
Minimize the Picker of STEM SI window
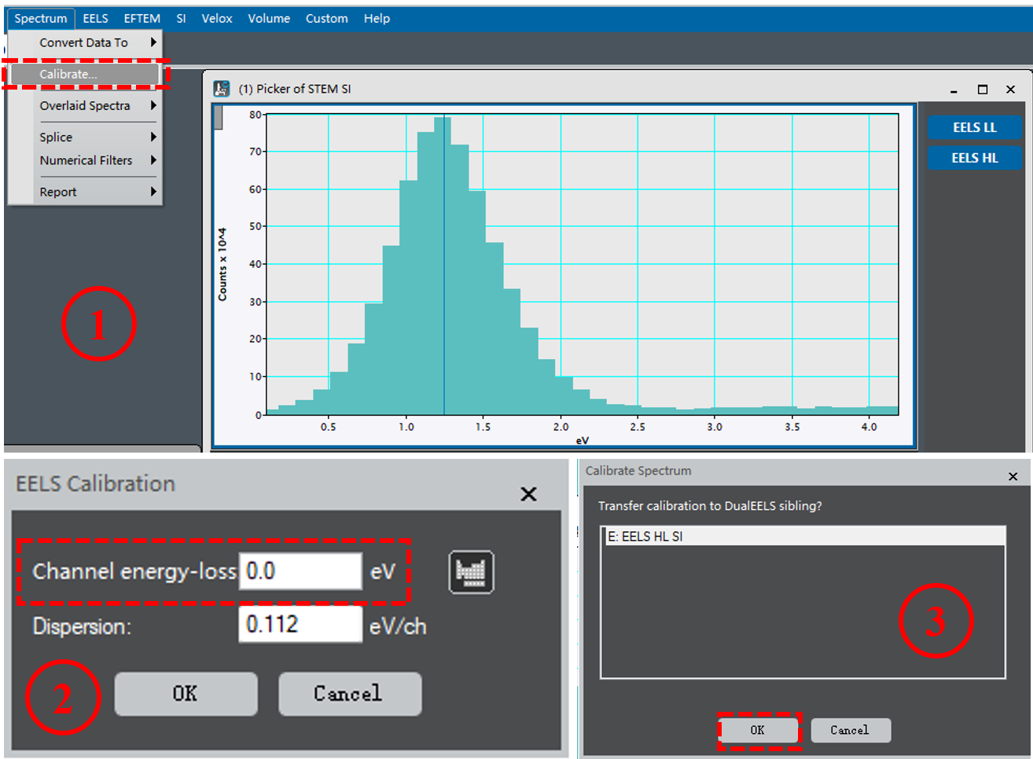[954, 90]
